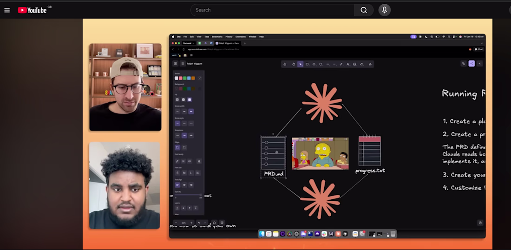Screen dimensions: 511x250
Task: Click the YouTube search magnifier button
Action: coord(364,10)
